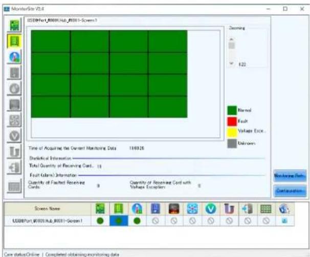
Task: Click door column header icon in table
Action: [x=247, y=208]
